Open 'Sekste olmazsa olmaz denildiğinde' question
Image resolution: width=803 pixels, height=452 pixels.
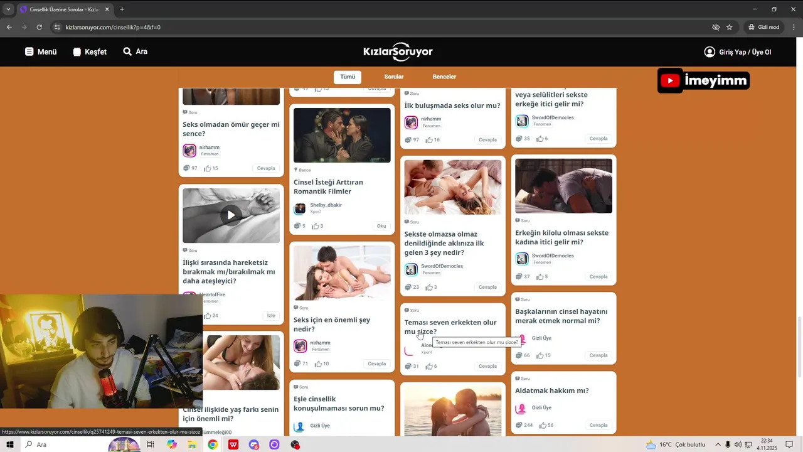click(444, 243)
